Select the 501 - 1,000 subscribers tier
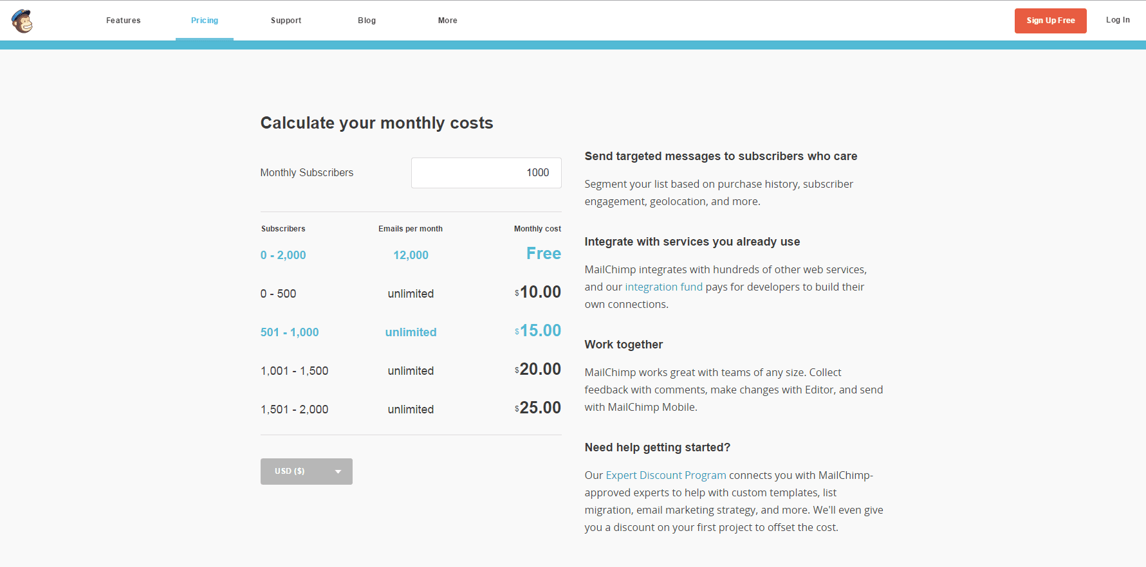The width and height of the screenshot is (1146, 567). pyautogui.click(x=290, y=332)
